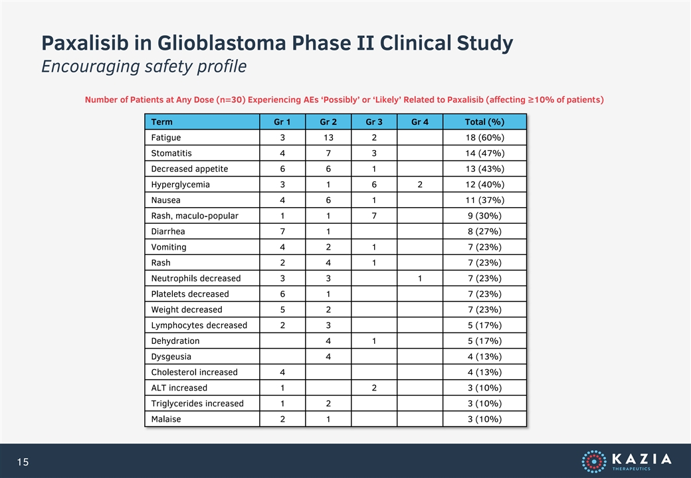Click the Gr 3 value '2' for ALT increased
The width and height of the screenshot is (691, 478).
374,388
